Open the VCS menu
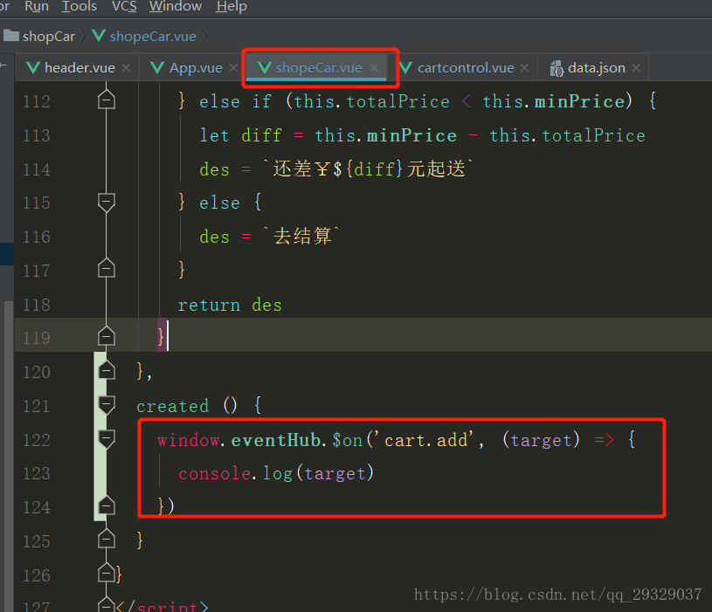This screenshot has width=712, height=612. click(x=124, y=6)
